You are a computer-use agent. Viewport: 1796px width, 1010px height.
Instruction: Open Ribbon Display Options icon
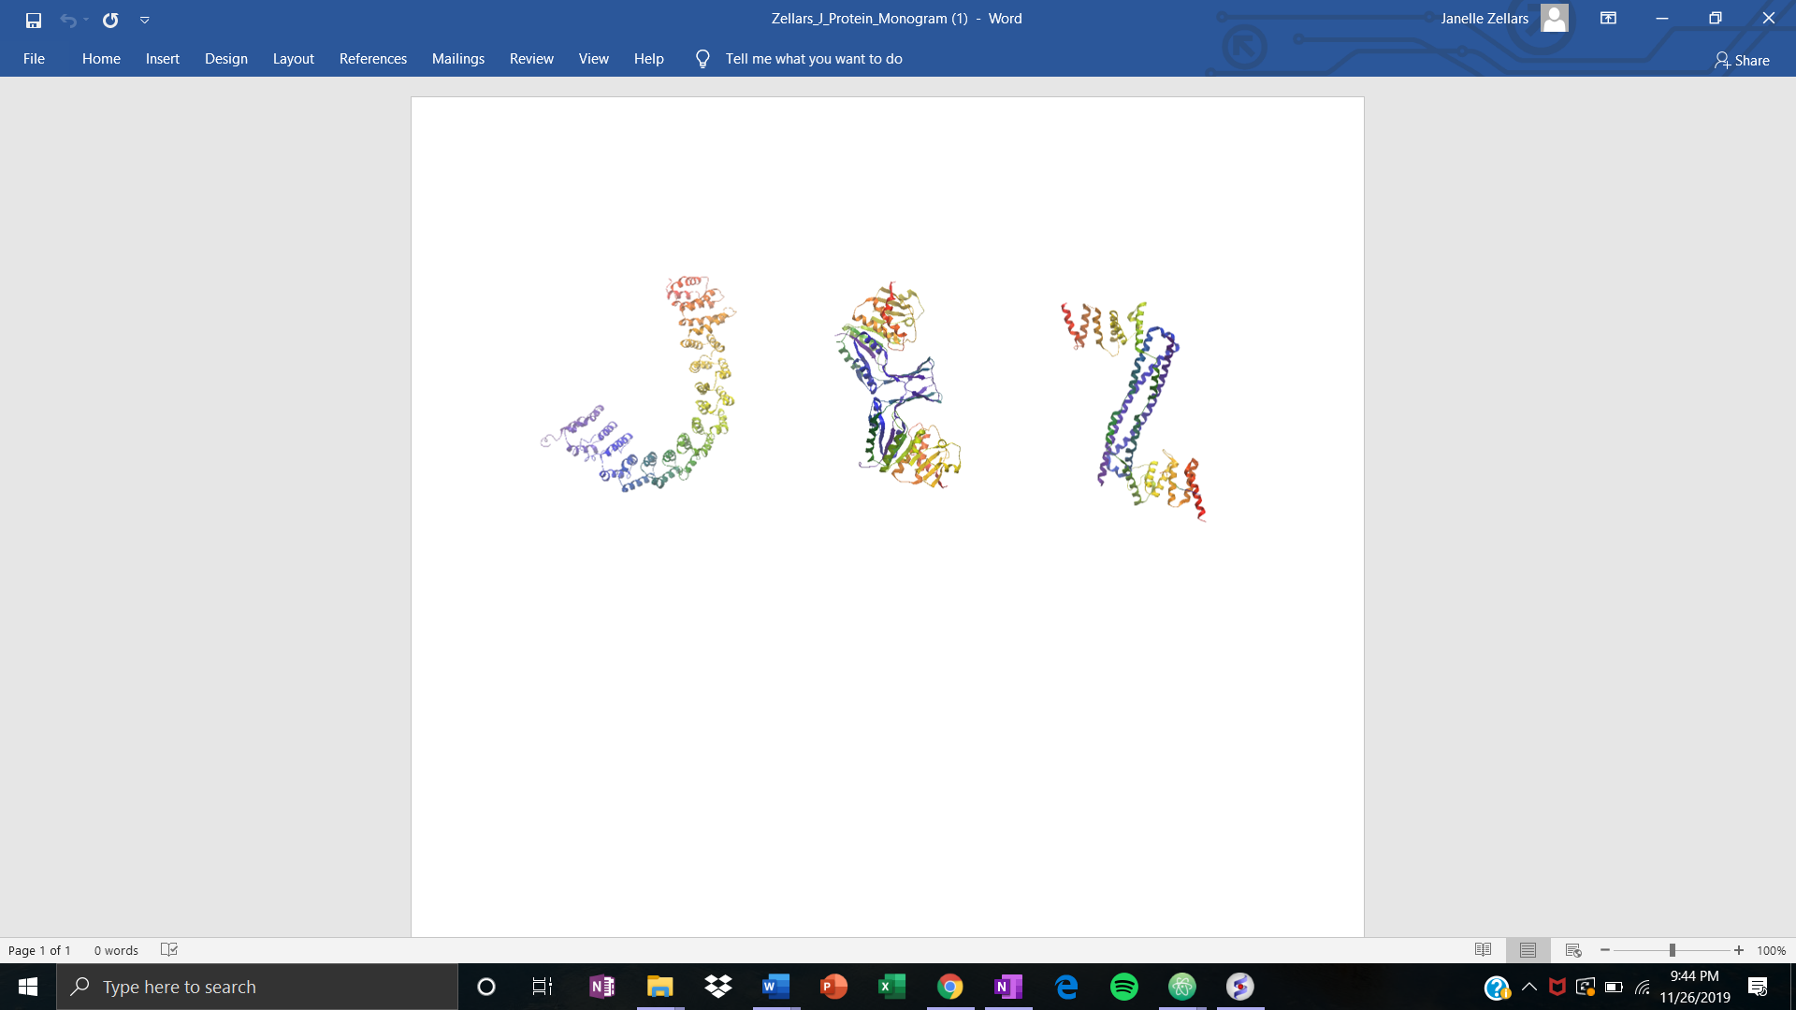click(x=1609, y=19)
